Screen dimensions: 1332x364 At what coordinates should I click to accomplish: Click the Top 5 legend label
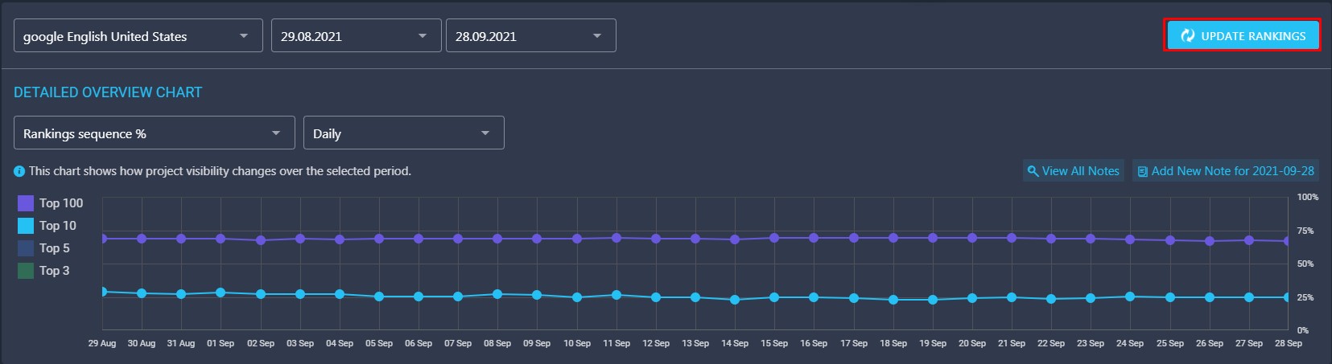click(x=55, y=248)
